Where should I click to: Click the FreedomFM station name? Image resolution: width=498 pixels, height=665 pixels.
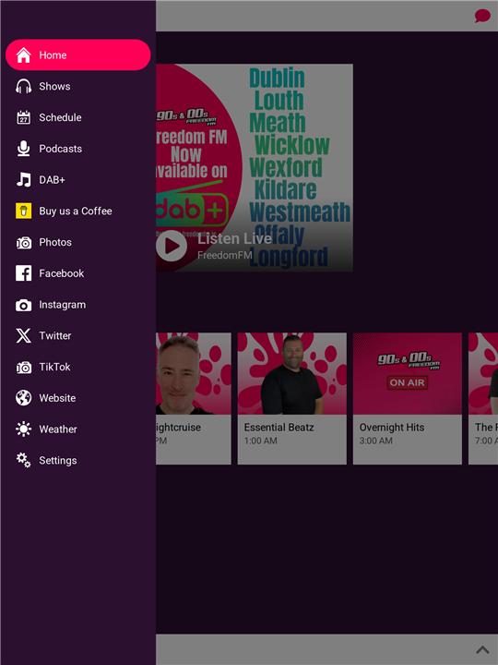pos(224,255)
